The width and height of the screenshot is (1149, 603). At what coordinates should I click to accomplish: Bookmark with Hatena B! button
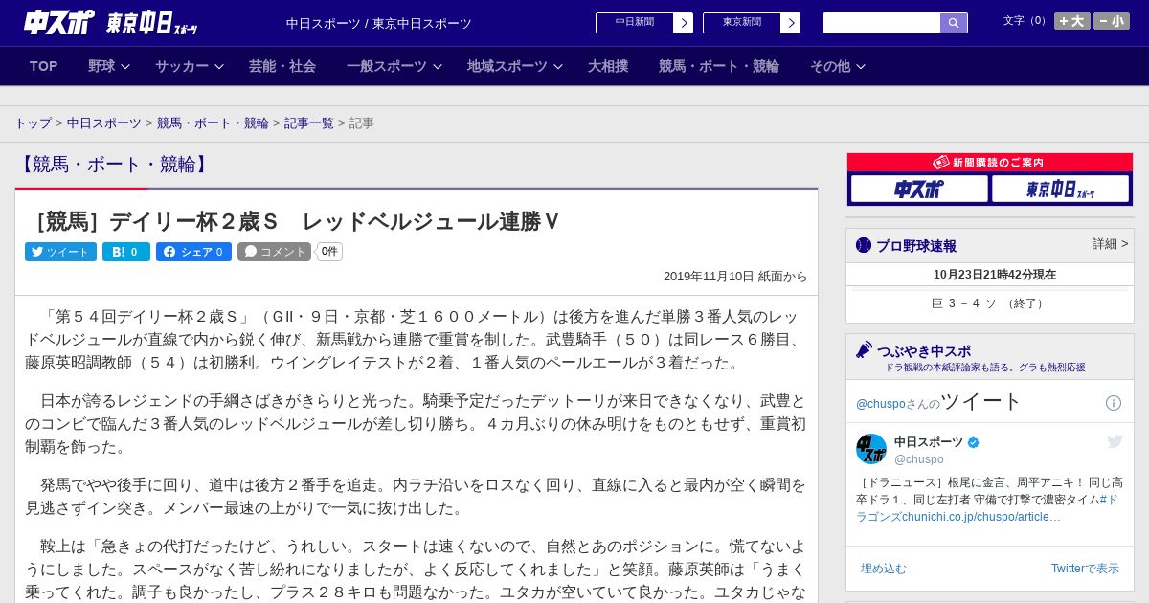(x=126, y=252)
